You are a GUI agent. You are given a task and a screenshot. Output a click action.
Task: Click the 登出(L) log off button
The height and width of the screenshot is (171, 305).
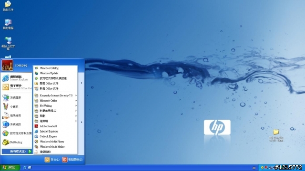[x=52, y=160]
